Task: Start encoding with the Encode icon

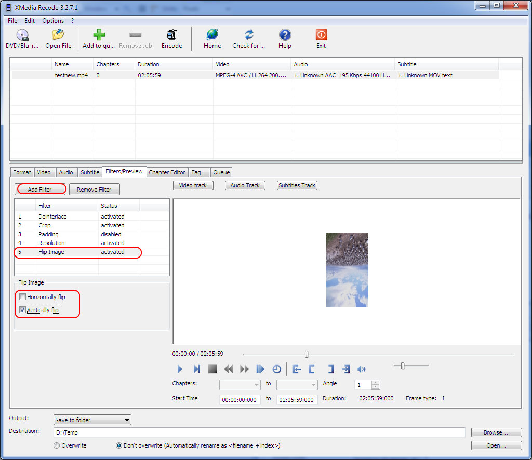Action: pyautogui.click(x=171, y=35)
